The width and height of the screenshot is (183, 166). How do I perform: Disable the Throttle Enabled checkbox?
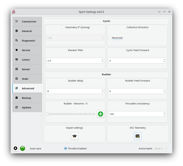pyautogui.click(x=66, y=148)
